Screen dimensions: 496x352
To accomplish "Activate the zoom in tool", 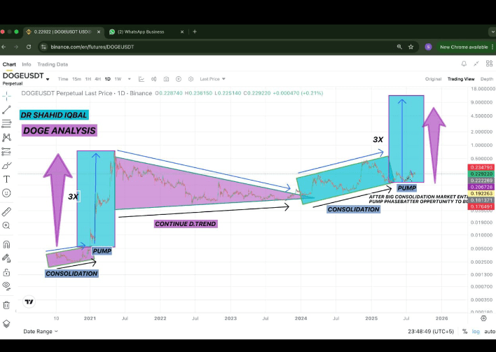I will click(6, 225).
